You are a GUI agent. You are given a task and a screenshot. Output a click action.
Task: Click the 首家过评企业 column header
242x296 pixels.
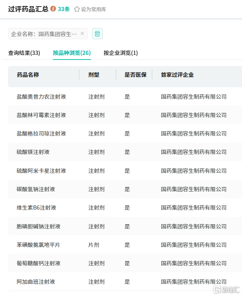click(x=177, y=75)
